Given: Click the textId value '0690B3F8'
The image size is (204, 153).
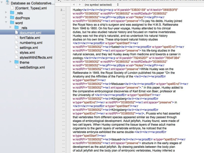Looking at the screenshot, I should click(170, 10).
